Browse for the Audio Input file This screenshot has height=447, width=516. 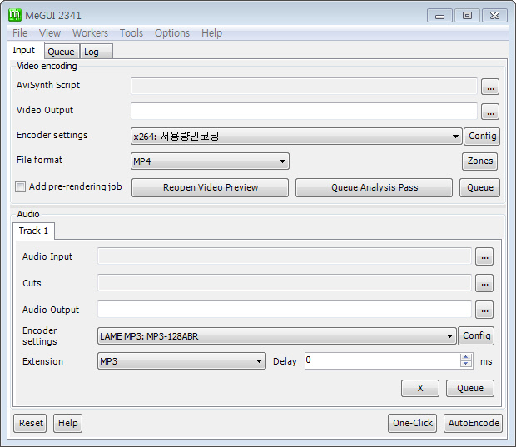point(484,256)
